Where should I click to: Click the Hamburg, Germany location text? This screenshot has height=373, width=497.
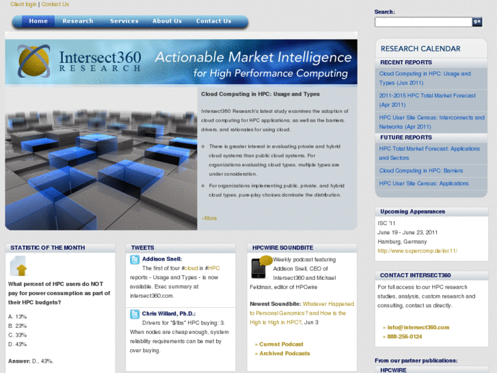click(402, 242)
